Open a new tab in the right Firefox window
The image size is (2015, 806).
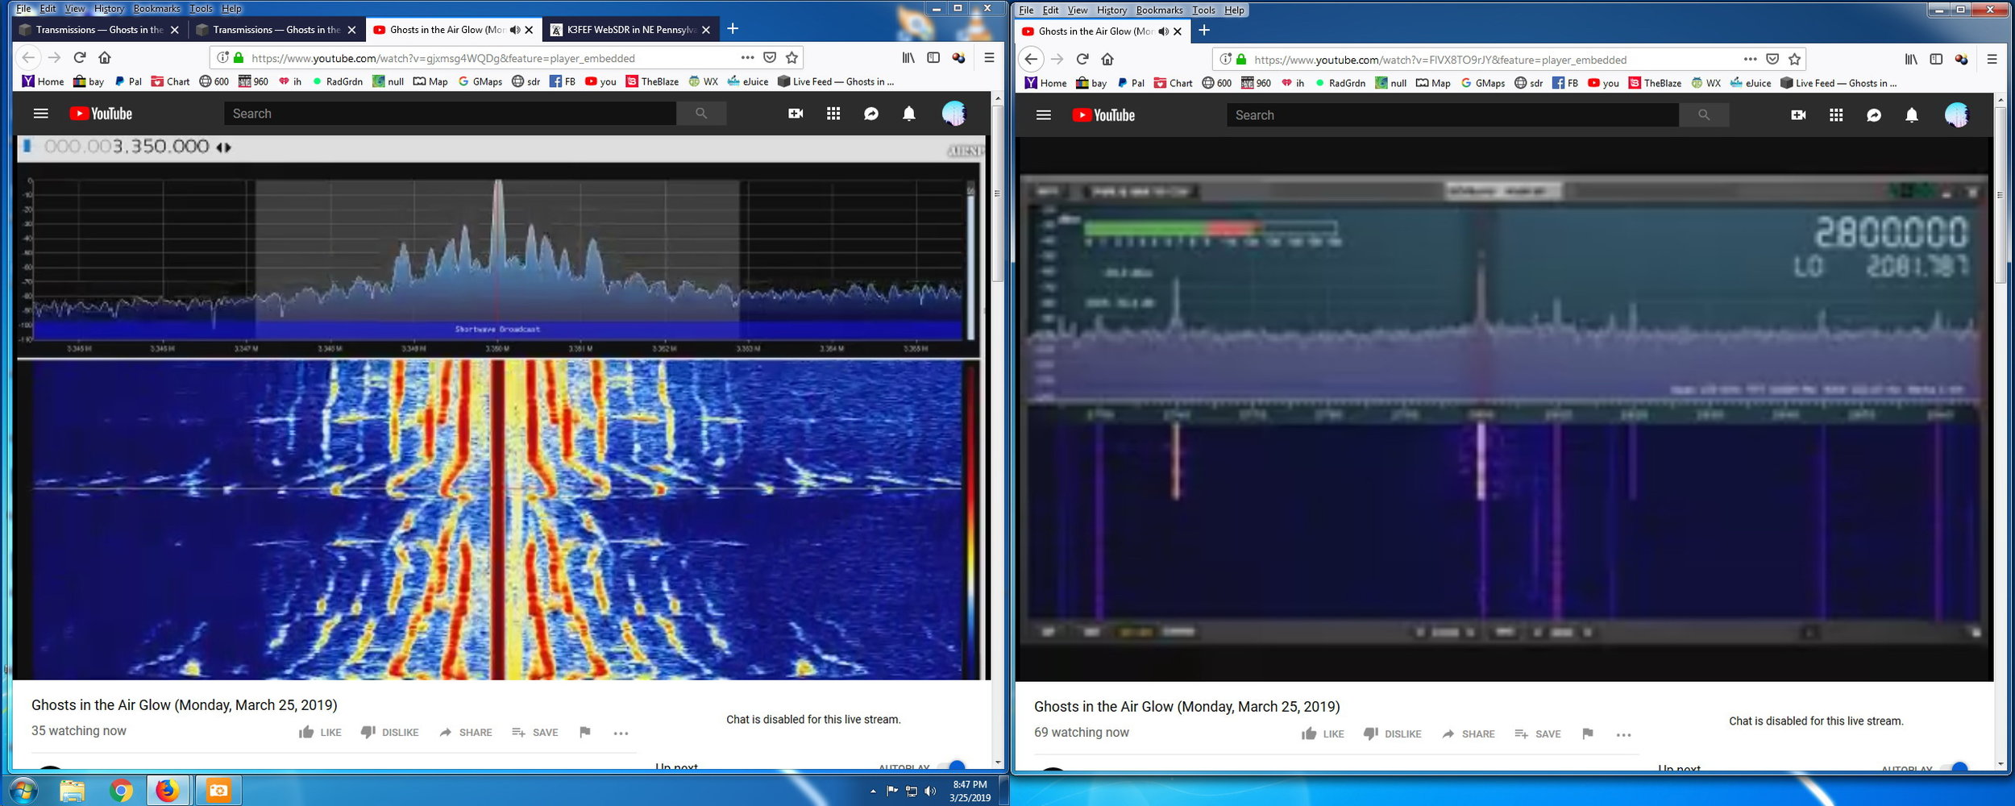(x=1204, y=31)
